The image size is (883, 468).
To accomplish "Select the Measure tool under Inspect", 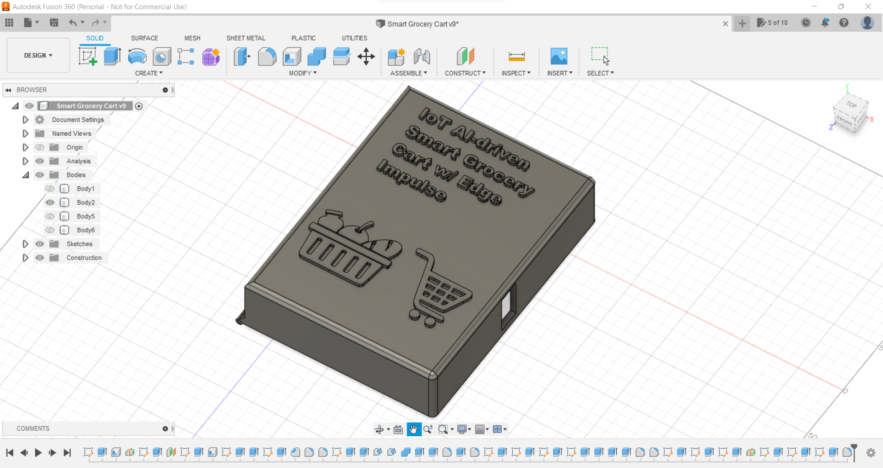I will [516, 56].
